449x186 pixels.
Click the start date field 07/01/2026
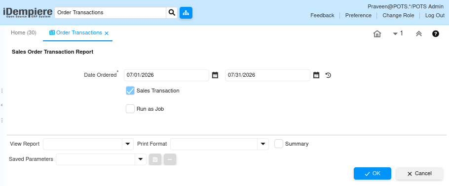(x=166, y=75)
